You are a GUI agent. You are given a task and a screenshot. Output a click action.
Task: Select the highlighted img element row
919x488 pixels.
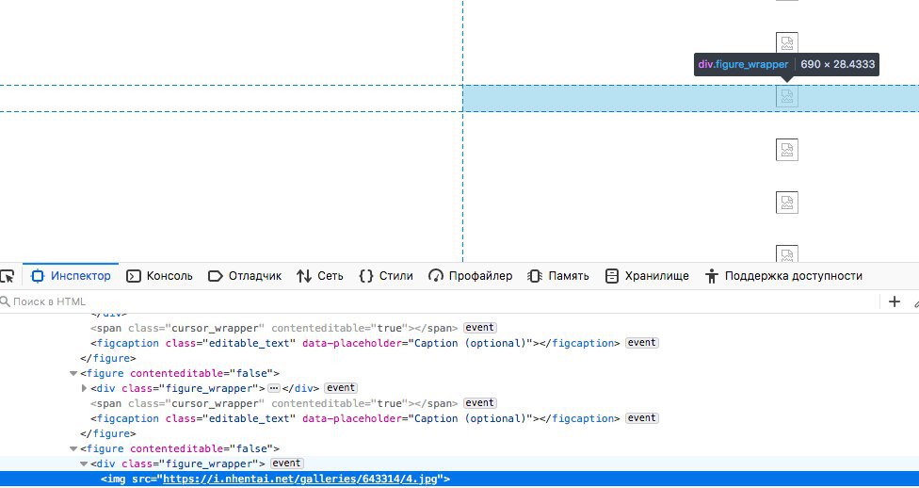pyautogui.click(x=459, y=480)
